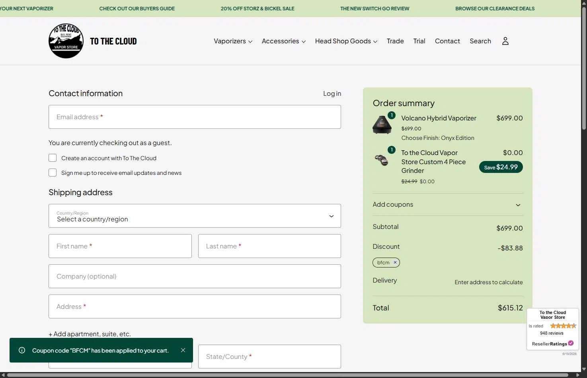Open the Contact page
587x378 pixels.
coord(447,41)
